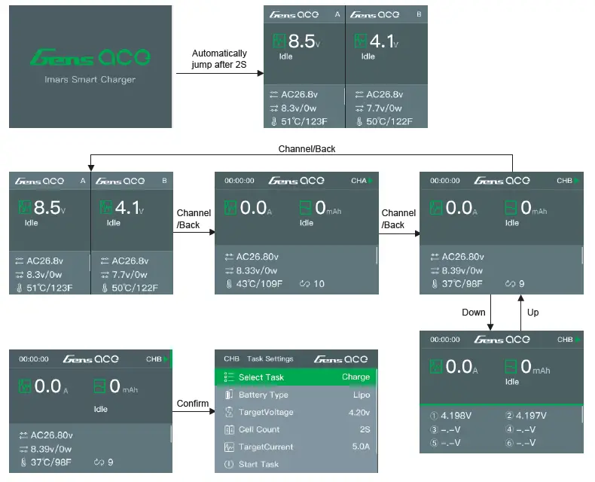The height and width of the screenshot is (482, 595).
Task: Click the Cell Count row icon
Action: (229, 429)
